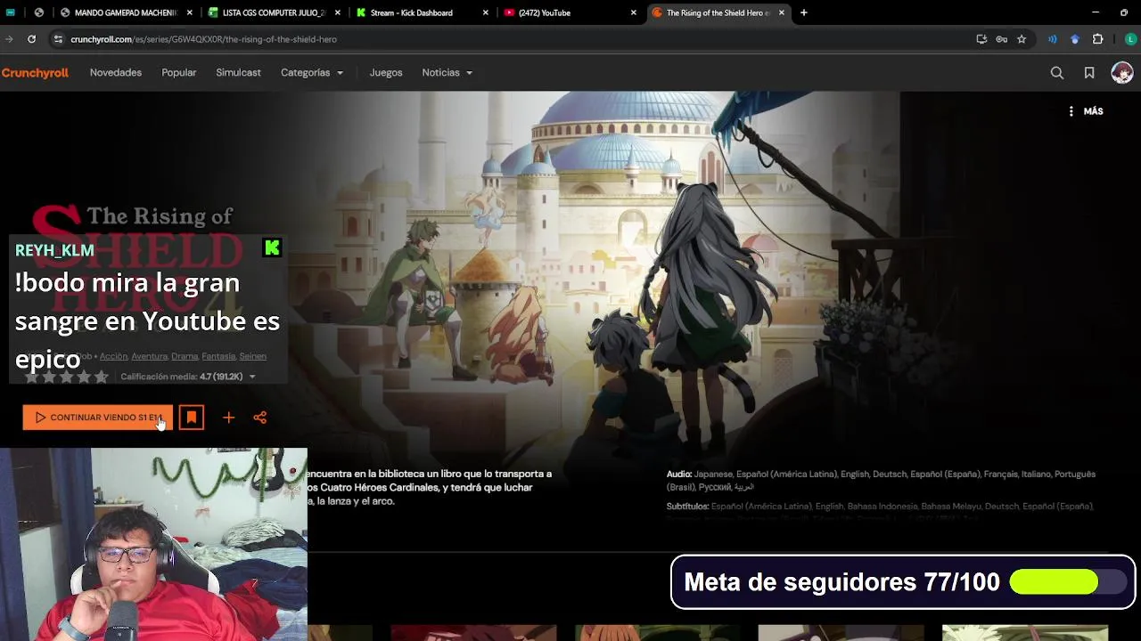The height and width of the screenshot is (641, 1141).
Task: Toggle the orange watchlist bookmark button
Action: (192, 418)
